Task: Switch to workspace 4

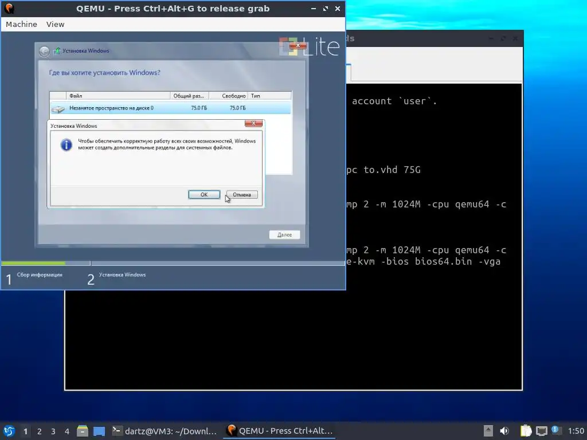Action: click(67, 431)
